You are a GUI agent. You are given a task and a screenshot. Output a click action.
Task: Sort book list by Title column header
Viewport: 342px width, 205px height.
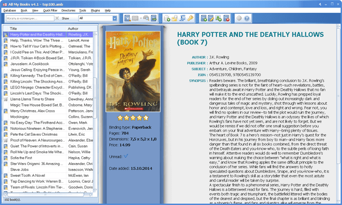coord(37,28)
